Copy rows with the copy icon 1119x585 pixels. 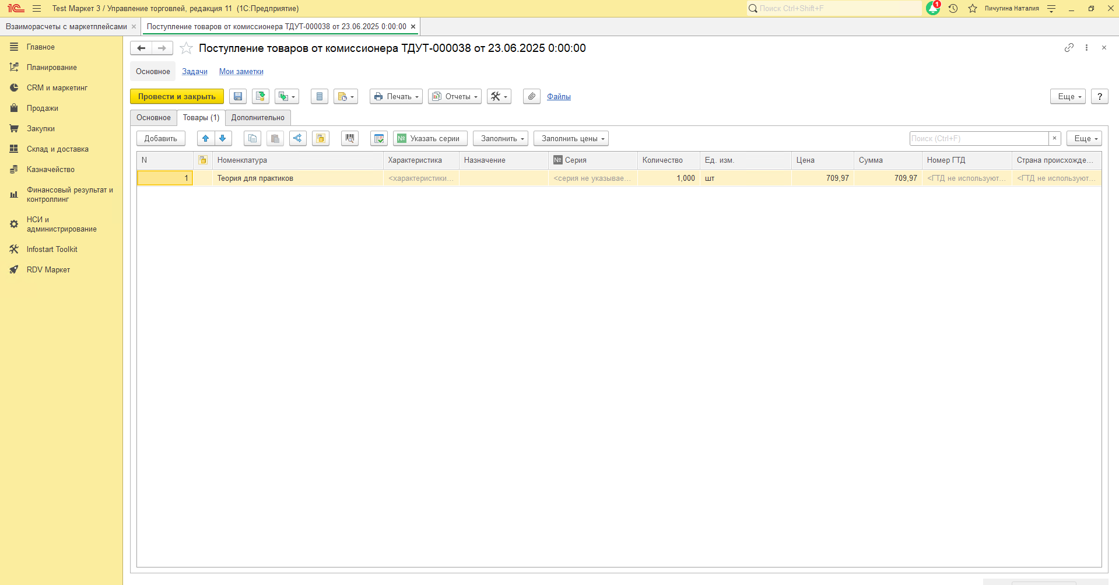pos(252,138)
